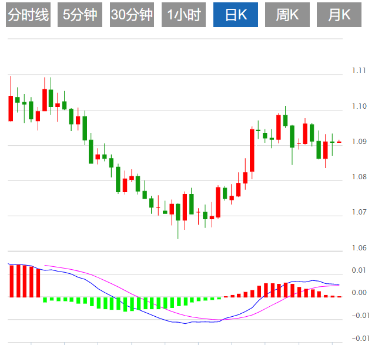Open the 1小时 chart tab
This screenshot has height=345, width=375.
tap(183, 15)
